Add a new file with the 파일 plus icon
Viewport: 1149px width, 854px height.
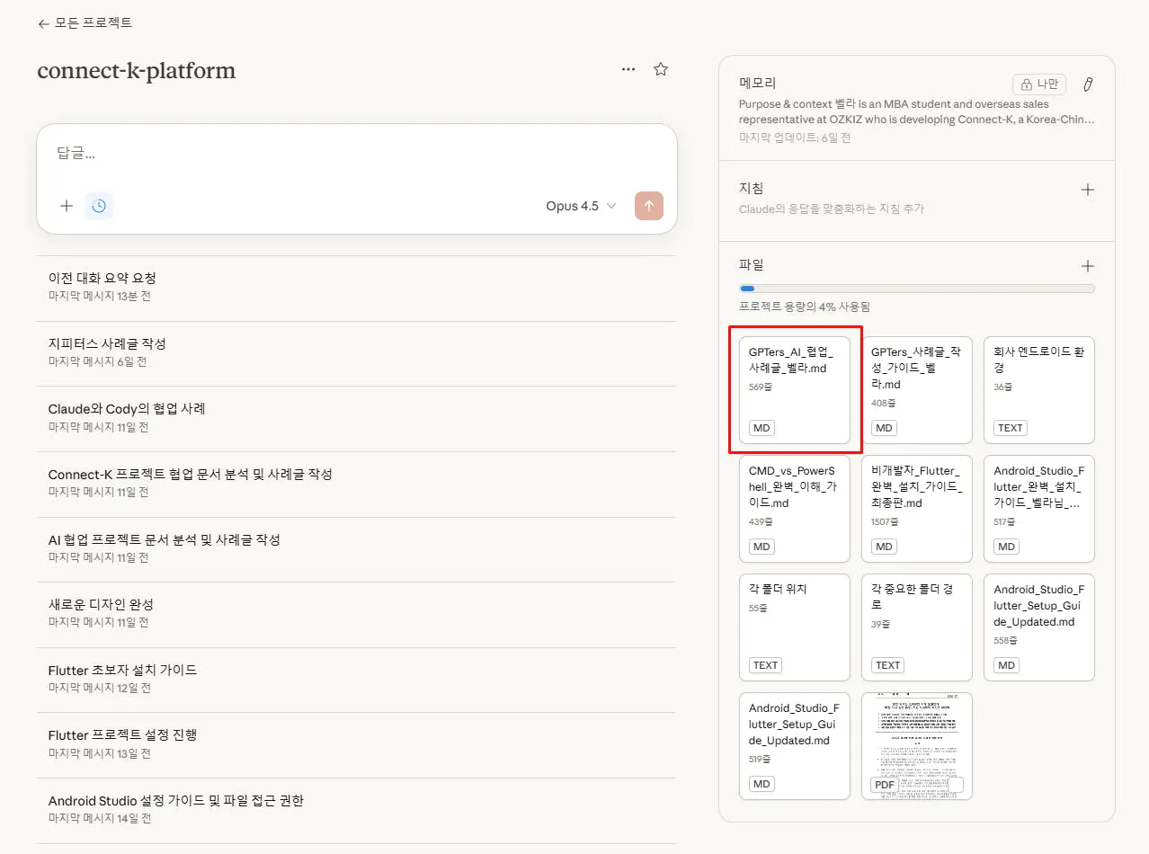pyautogui.click(x=1087, y=265)
